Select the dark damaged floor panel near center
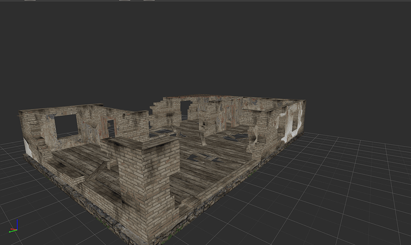 pyautogui.click(x=203, y=157)
